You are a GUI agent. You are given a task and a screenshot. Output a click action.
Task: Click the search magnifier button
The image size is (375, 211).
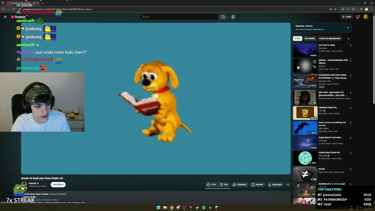pos(223,17)
